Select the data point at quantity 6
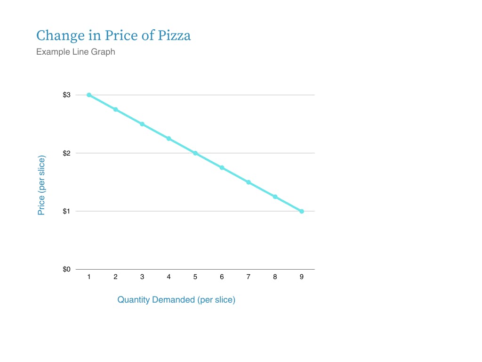482x362 pixels. click(x=222, y=168)
